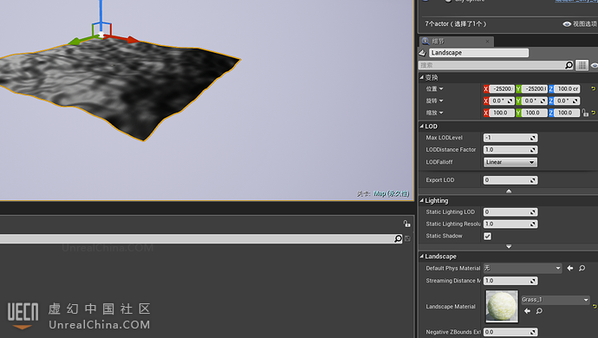
Task: Click the Details panel search magnifier icon
Action: click(x=569, y=65)
